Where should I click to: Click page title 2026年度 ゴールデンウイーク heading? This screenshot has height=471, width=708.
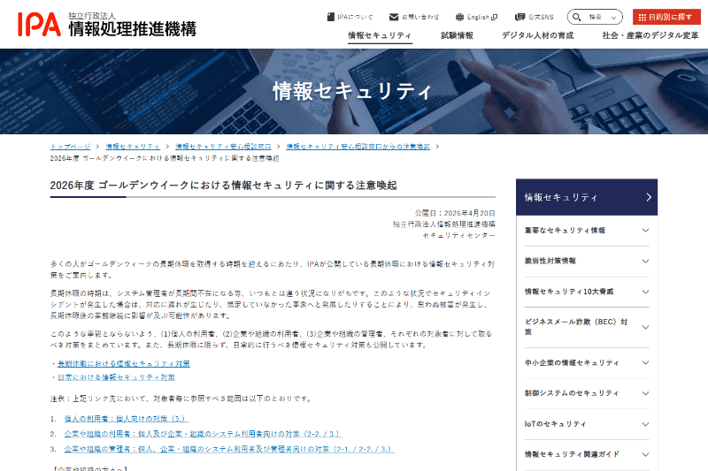point(224,186)
